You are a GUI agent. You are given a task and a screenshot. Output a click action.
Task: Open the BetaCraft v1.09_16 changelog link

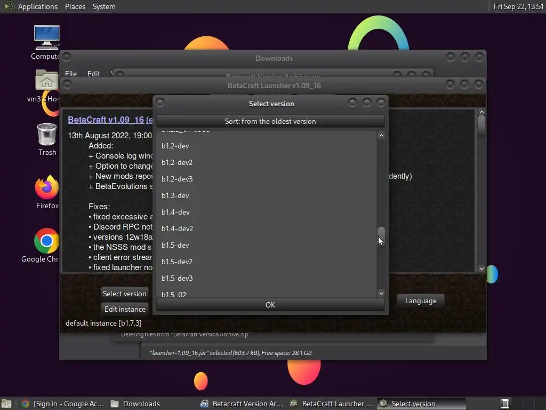(x=110, y=120)
